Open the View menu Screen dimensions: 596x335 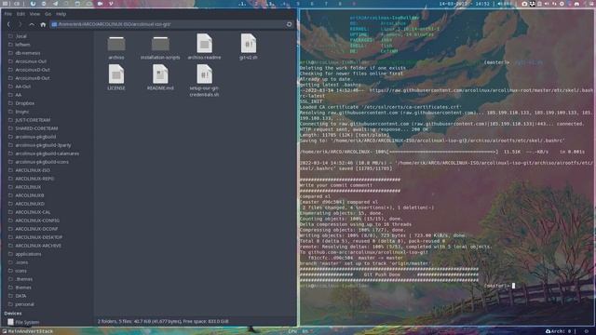click(x=34, y=14)
